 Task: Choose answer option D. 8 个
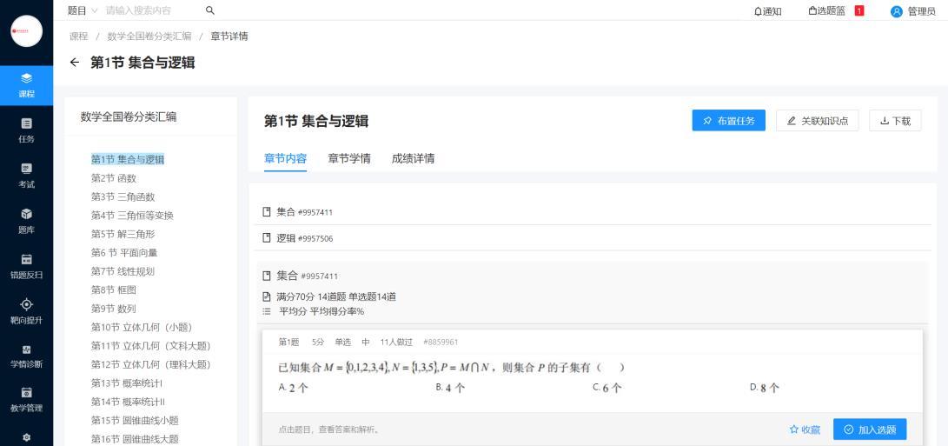[764, 388]
